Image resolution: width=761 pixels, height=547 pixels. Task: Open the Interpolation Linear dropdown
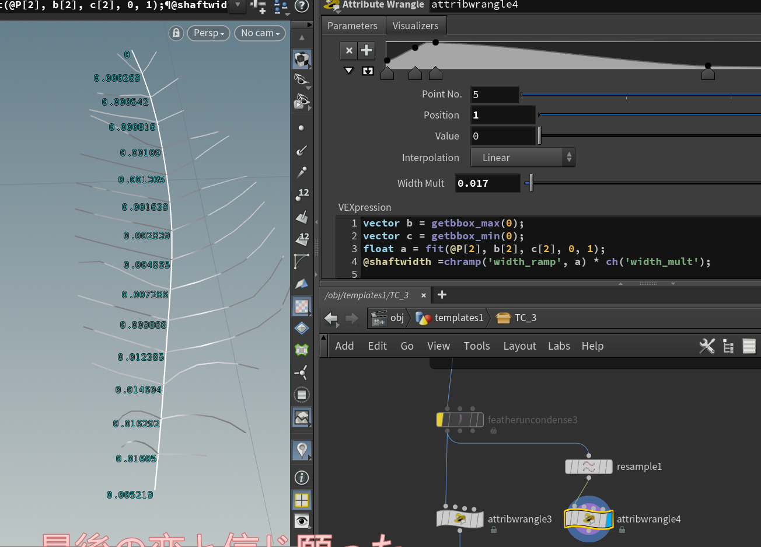point(523,158)
